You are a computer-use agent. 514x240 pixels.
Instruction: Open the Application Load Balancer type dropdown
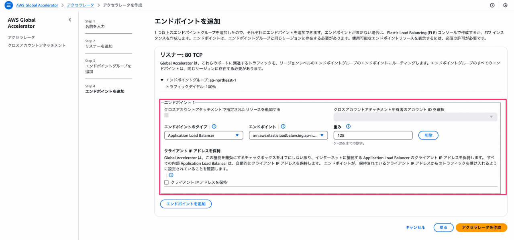(x=204, y=135)
